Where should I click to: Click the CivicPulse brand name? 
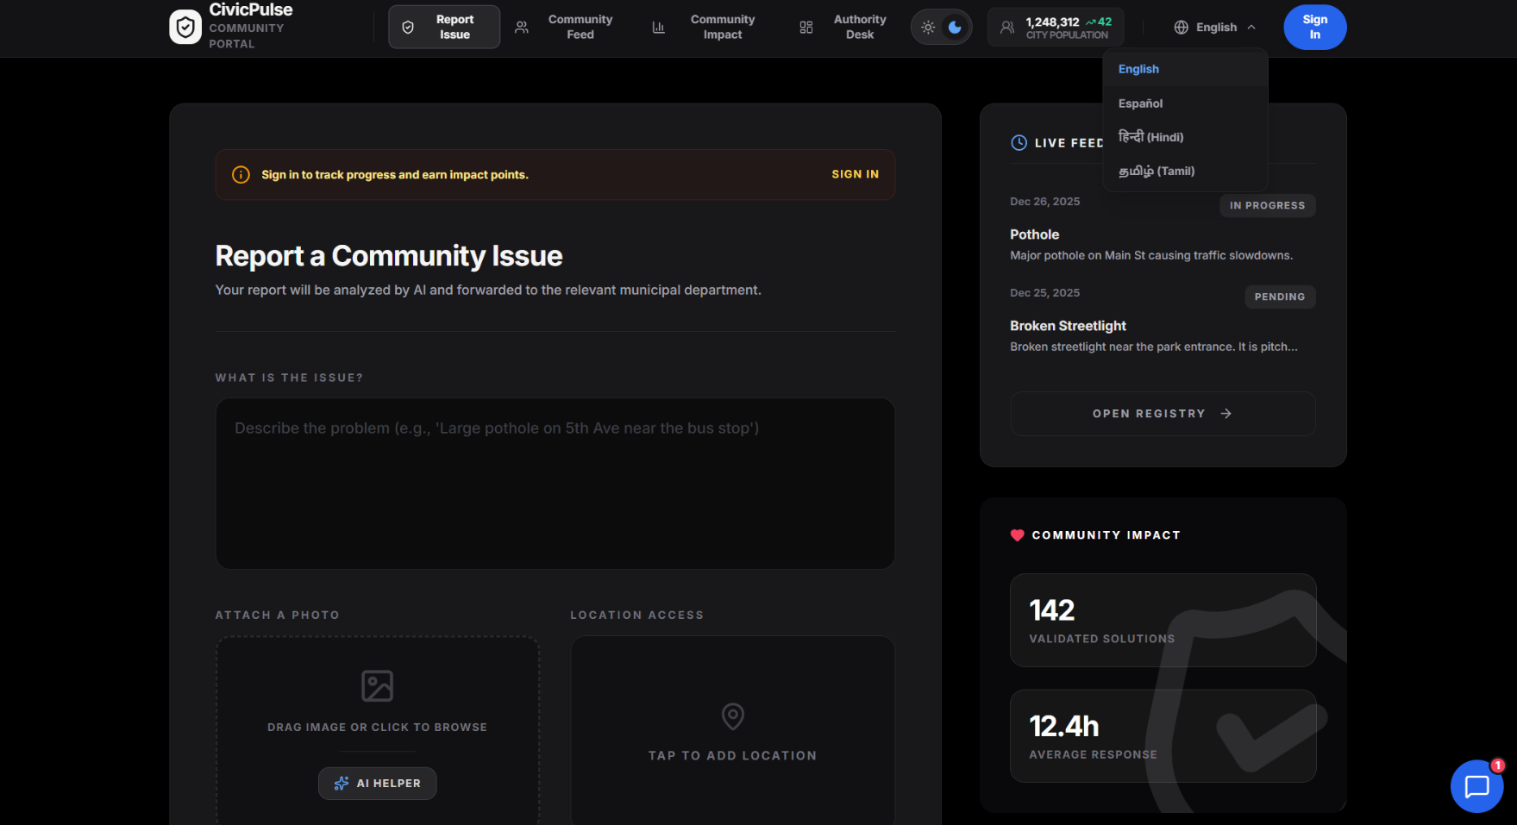click(x=251, y=9)
